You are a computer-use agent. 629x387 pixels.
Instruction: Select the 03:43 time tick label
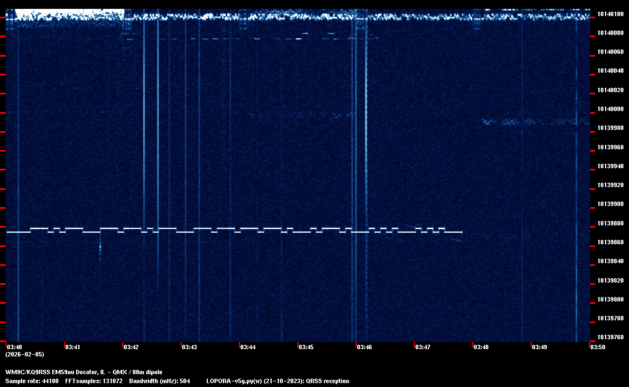tap(189, 347)
